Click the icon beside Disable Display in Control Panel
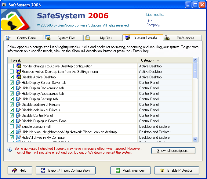207x179 pixels. tap(18, 121)
